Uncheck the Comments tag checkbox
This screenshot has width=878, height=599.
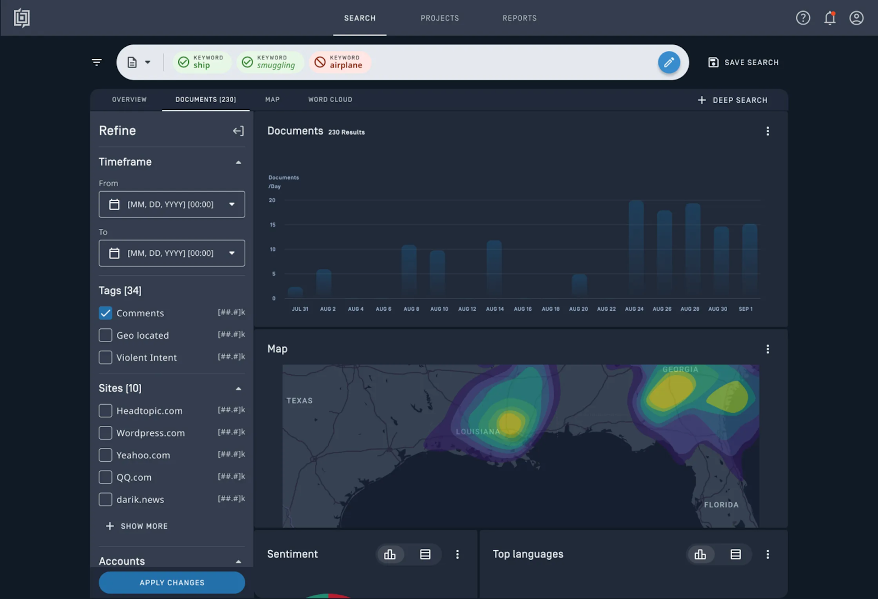[x=105, y=313]
